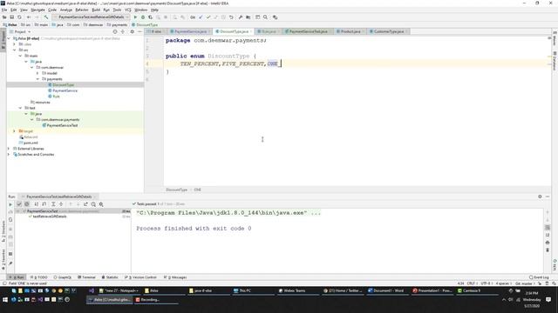This screenshot has width=558, height=313.
Task: Open Project Structure folder icon in toolbar
Action: coord(248,17)
